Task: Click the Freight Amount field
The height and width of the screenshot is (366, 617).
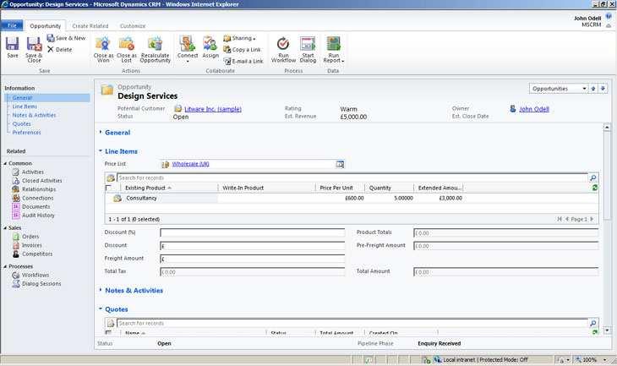Action: 252,259
